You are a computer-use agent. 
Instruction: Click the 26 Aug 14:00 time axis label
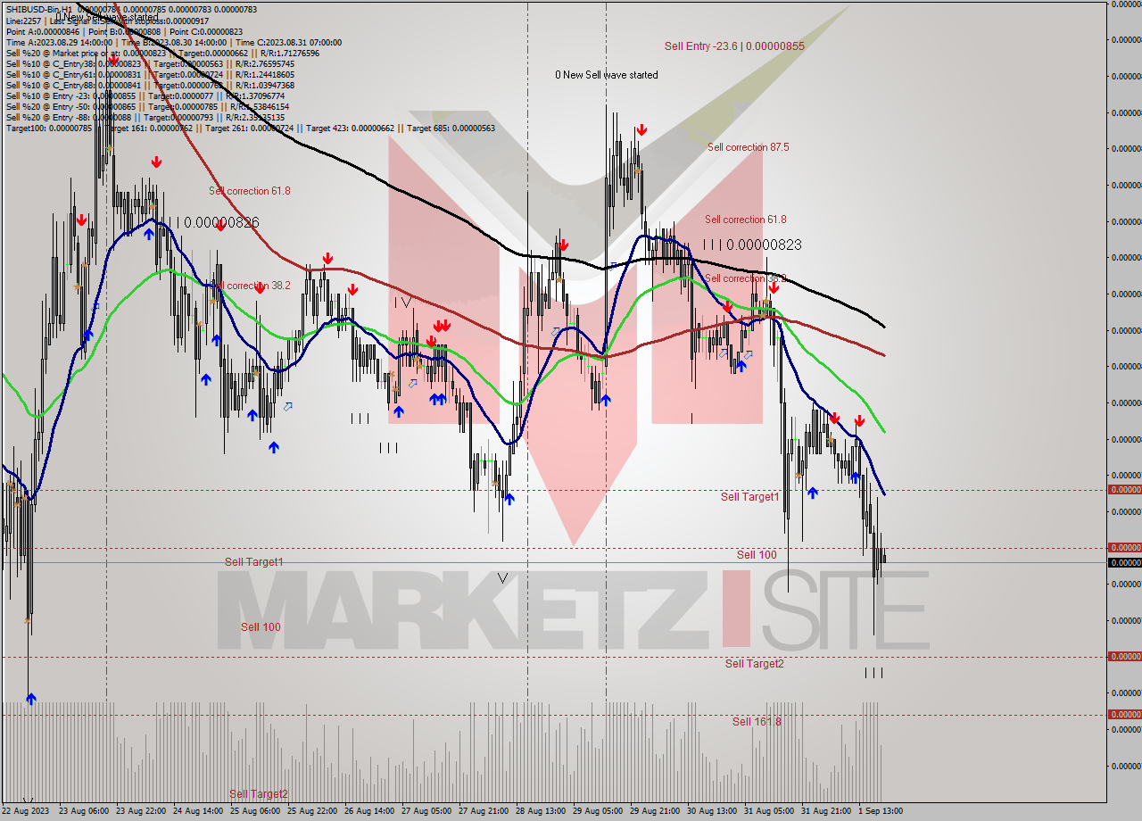pos(368,811)
